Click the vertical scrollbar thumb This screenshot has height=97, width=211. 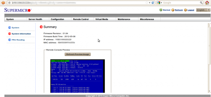pyautogui.click(x=209, y=46)
